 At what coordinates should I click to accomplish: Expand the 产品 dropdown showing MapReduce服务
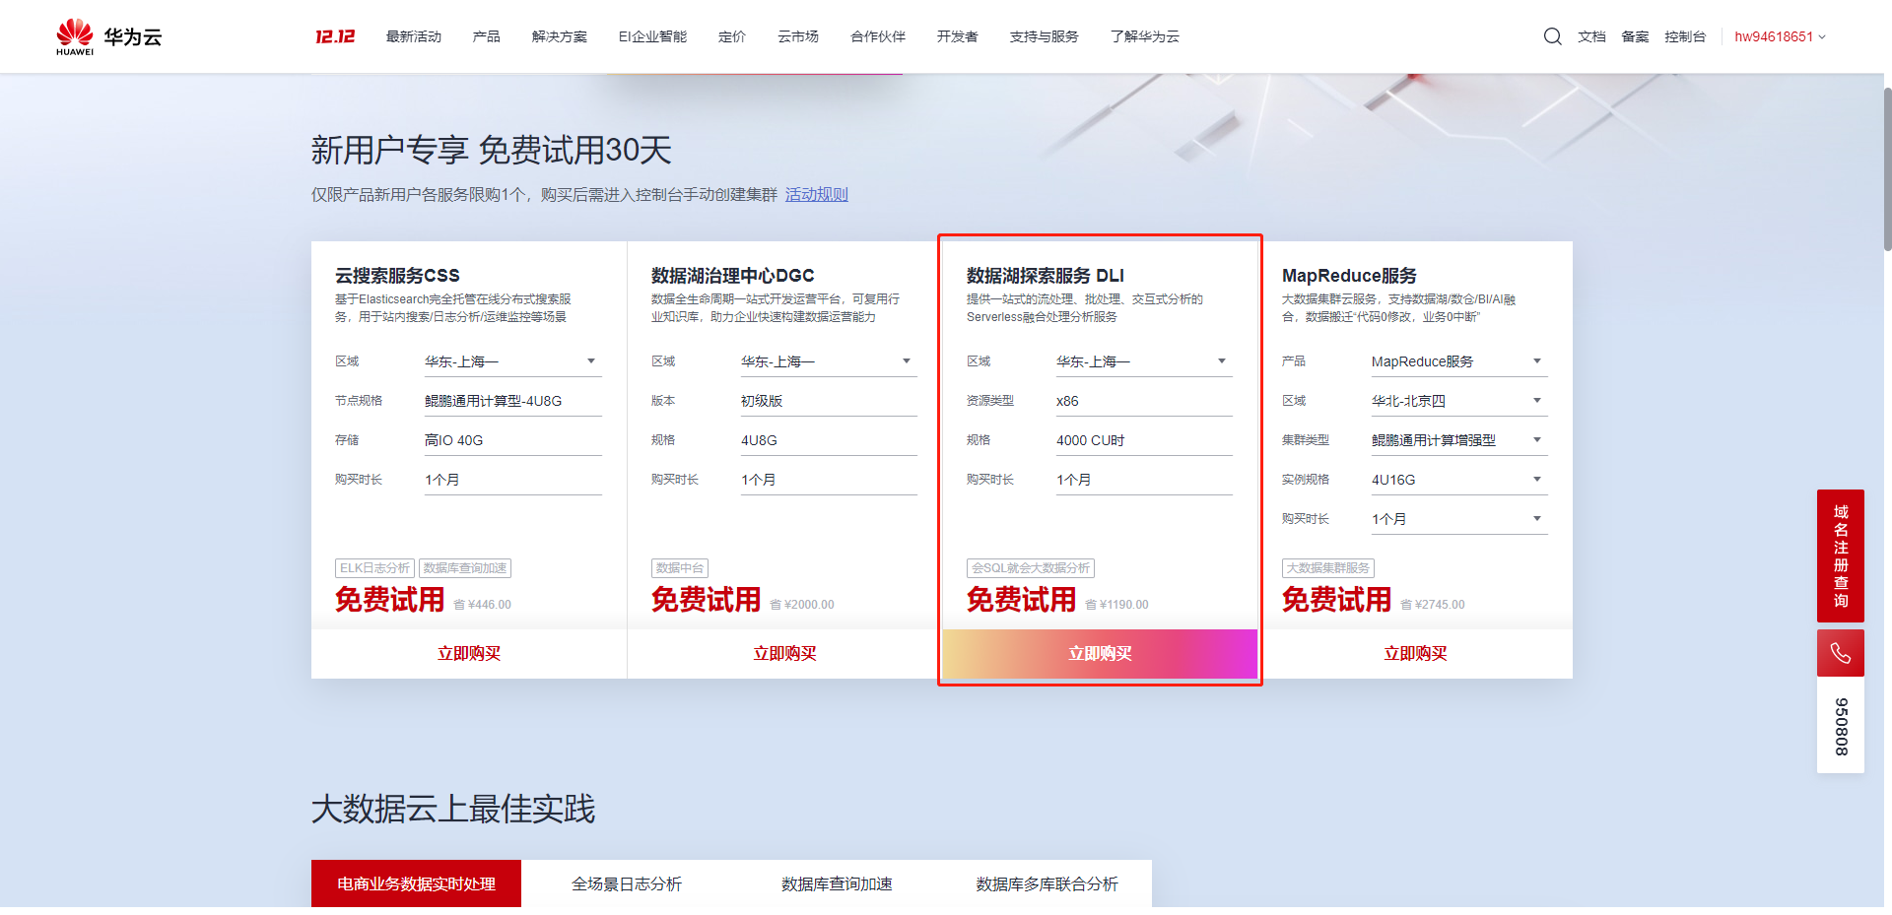click(x=1459, y=361)
